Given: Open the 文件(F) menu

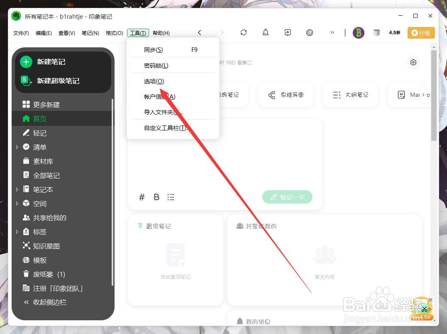Looking at the screenshot, I should click(21, 33).
